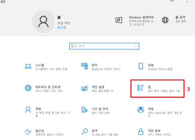The height and width of the screenshot is (140, 195).
Task: Click the Wi-Fi, 비행기 모드, VPN description
Action: 49,91
